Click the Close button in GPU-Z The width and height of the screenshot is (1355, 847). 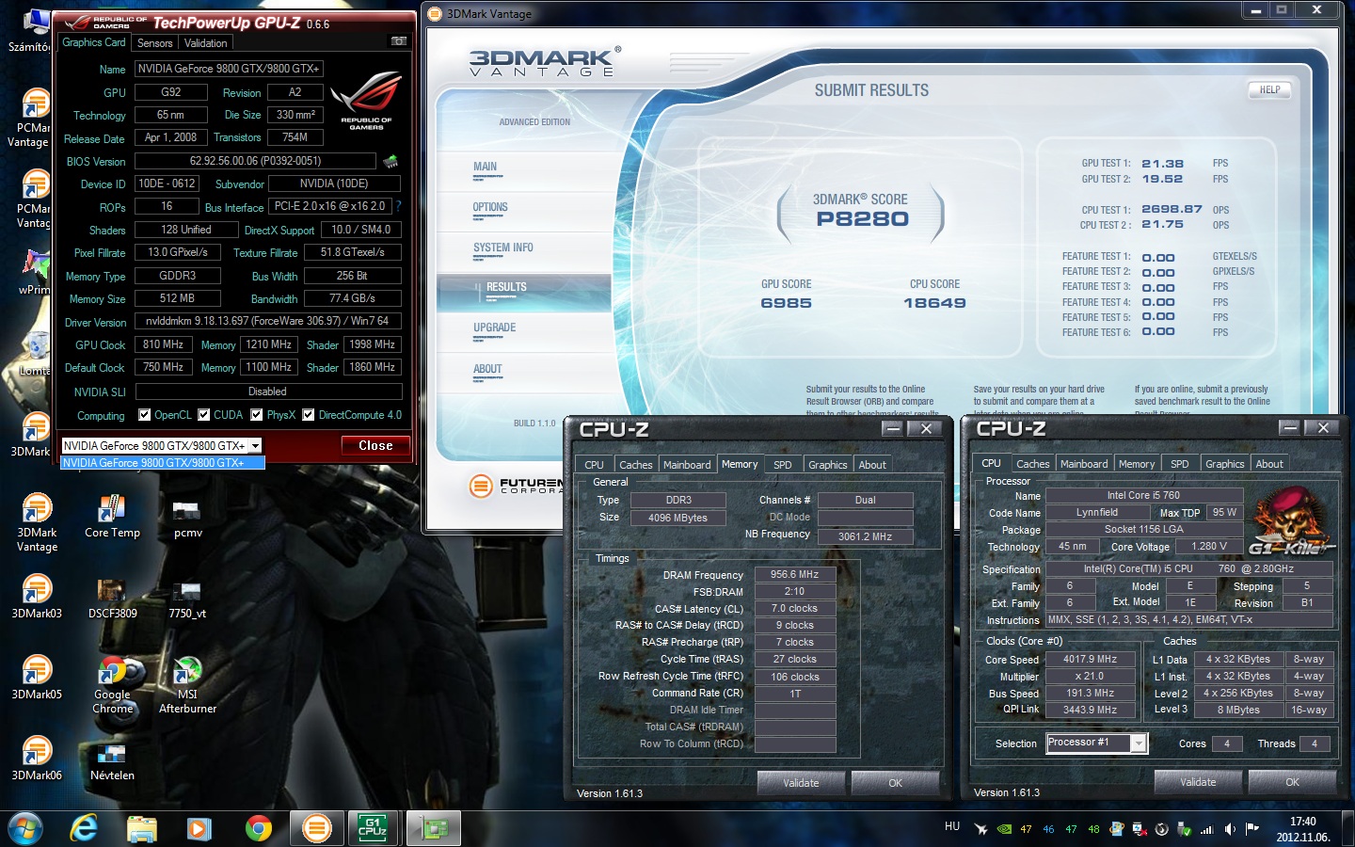pos(375,446)
